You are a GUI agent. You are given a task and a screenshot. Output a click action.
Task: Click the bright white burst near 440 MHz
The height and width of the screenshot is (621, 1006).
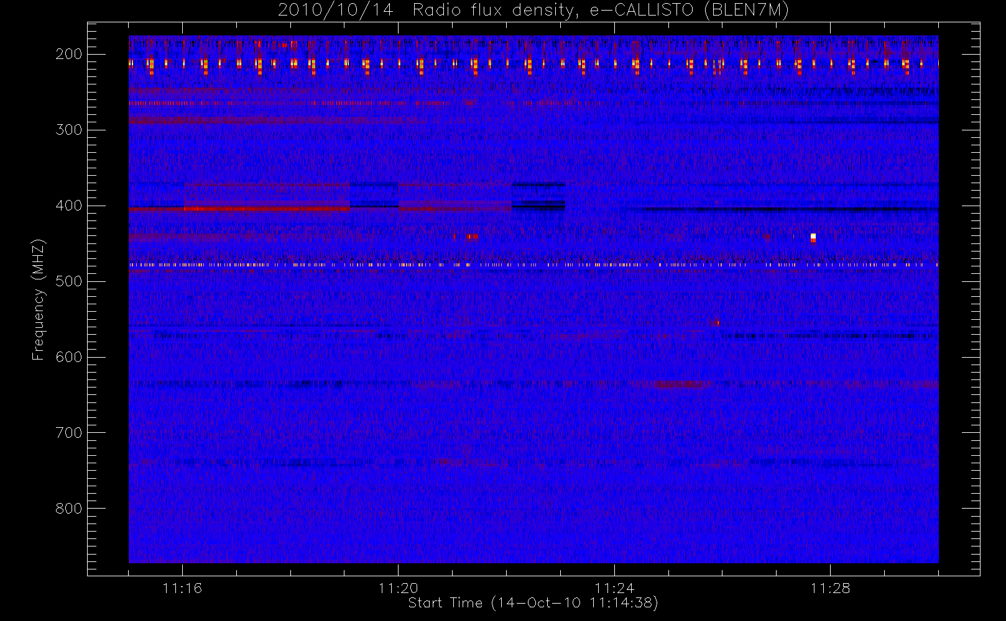tap(813, 237)
